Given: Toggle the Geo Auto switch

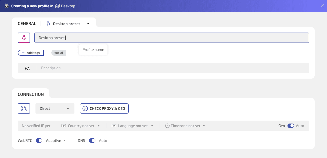Looking at the screenshot, I should click(291, 126).
